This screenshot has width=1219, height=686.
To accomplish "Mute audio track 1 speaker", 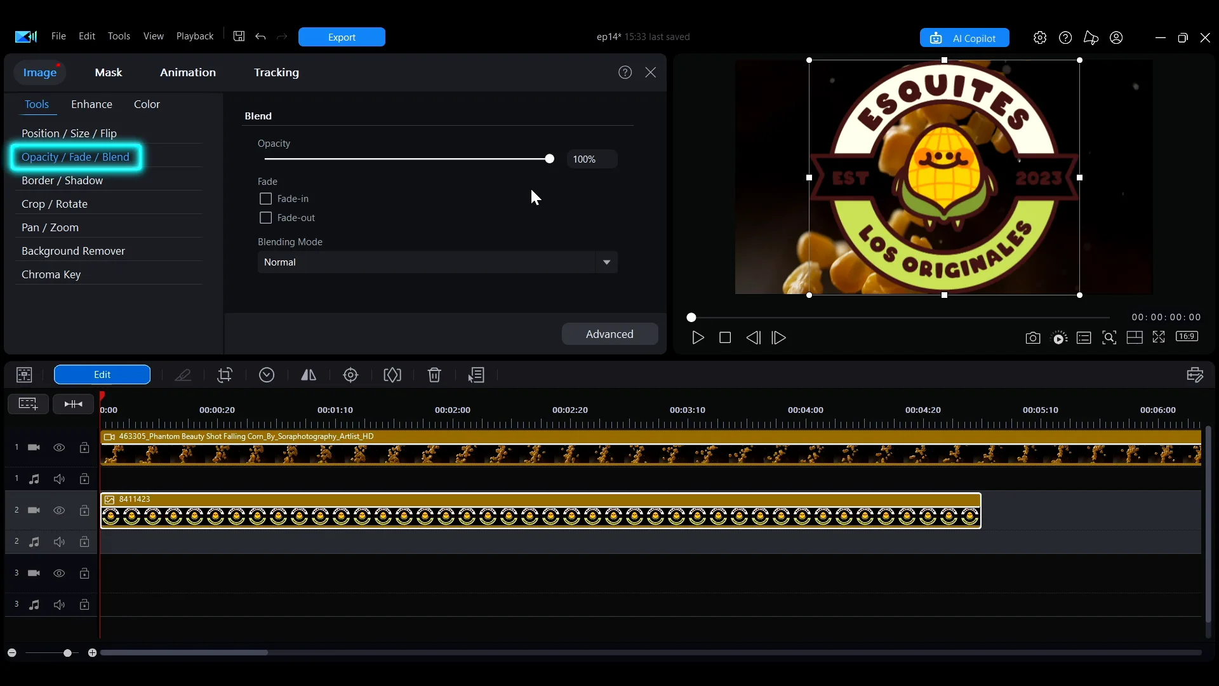I will (59, 479).
